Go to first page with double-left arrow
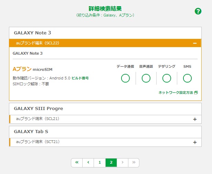This screenshot has height=174, width=212. pyautogui.click(x=77, y=163)
